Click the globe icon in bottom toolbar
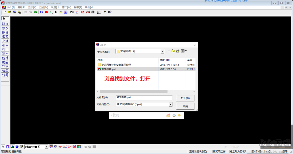The image size is (293, 154). pos(13,147)
